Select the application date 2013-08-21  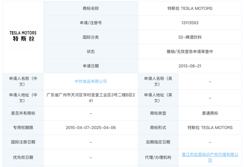tap(190, 66)
